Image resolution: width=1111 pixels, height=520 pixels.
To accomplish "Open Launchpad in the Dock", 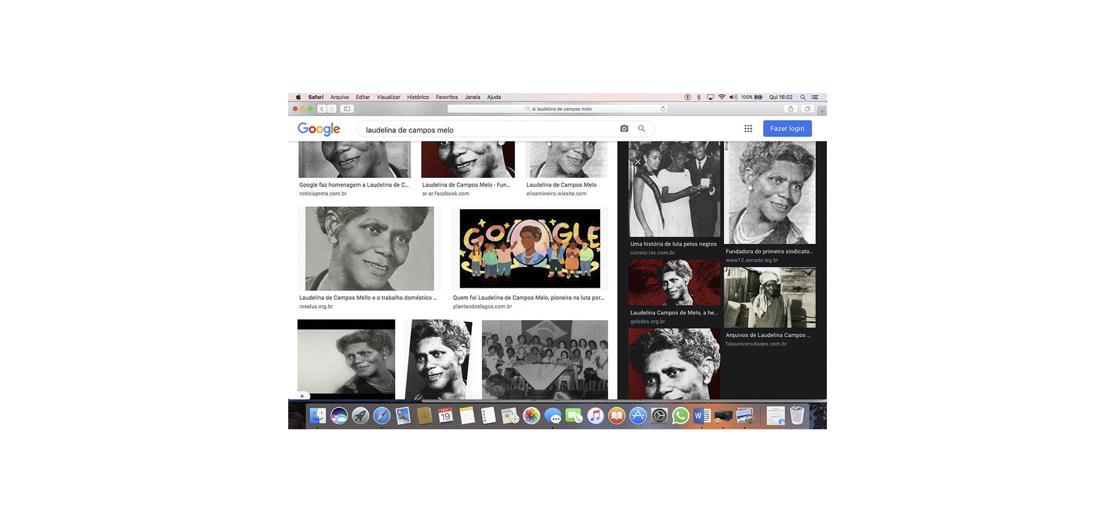I will pyautogui.click(x=360, y=415).
